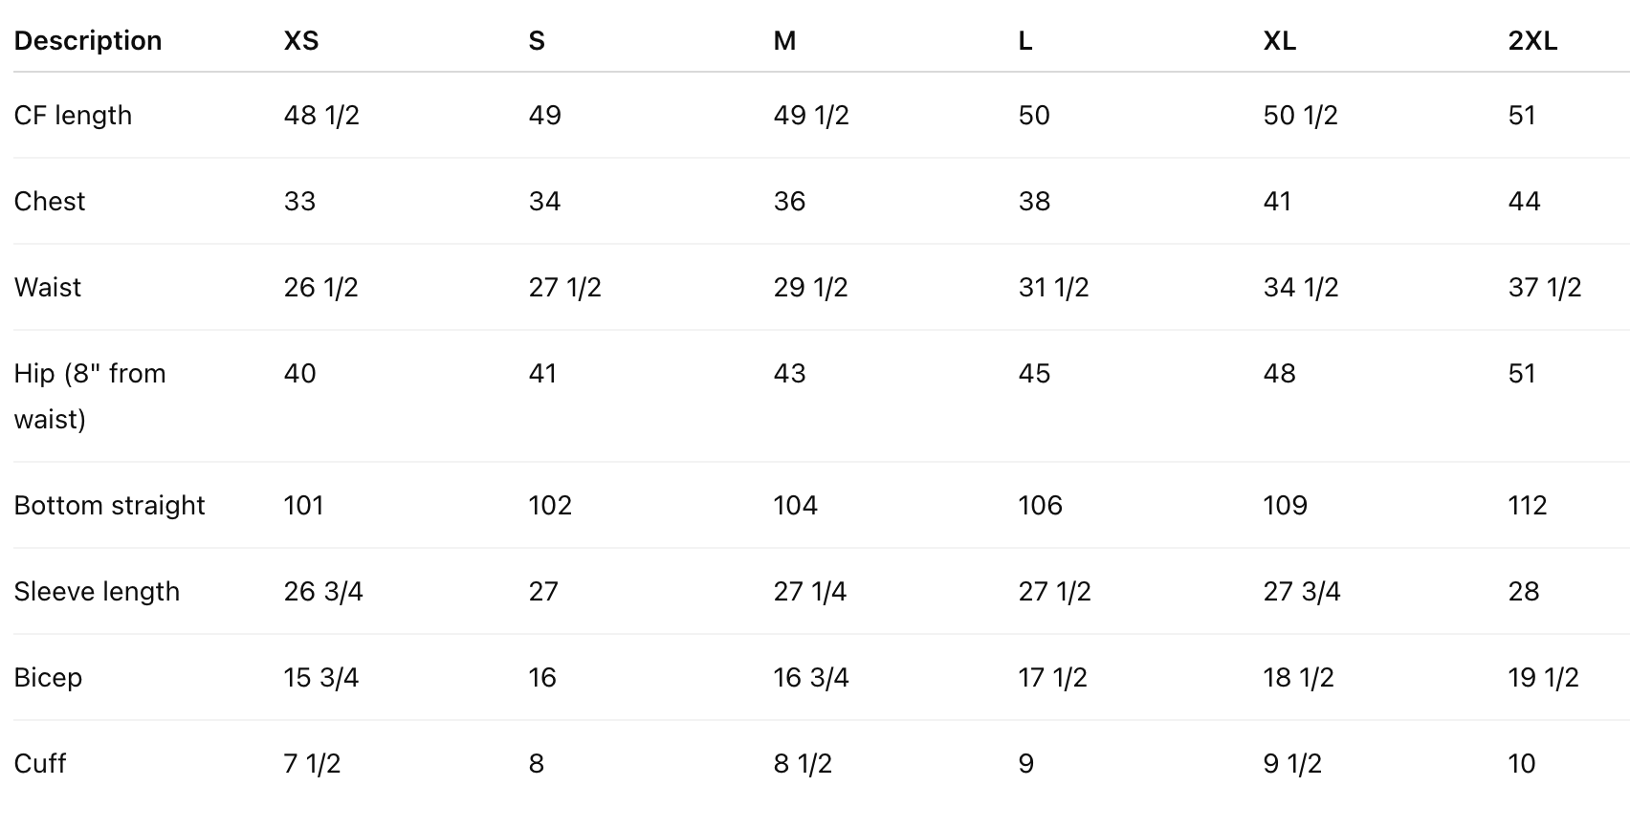
Task: Select the Chest row label
Action: click(x=50, y=202)
